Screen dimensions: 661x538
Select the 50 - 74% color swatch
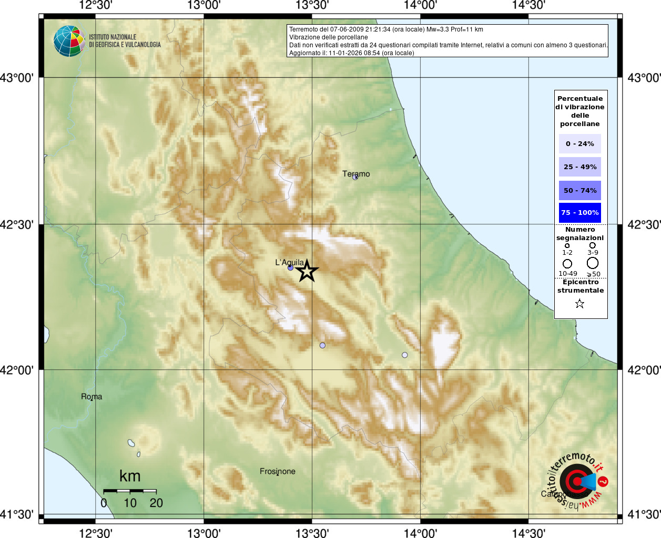tap(580, 190)
